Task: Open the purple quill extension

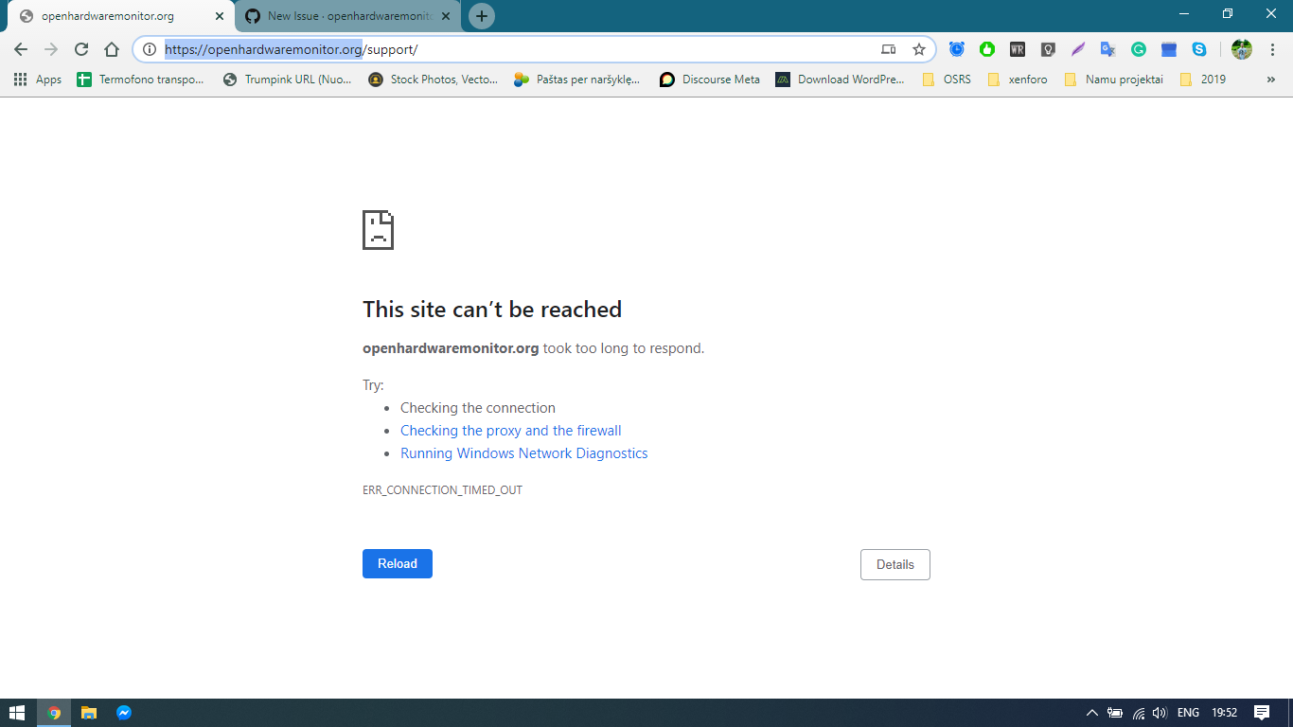Action: tap(1078, 49)
